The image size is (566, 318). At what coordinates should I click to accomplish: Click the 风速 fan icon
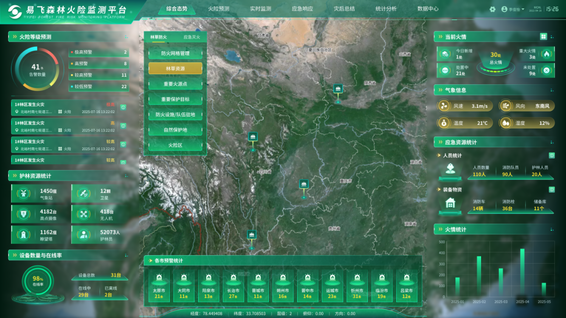click(x=444, y=106)
